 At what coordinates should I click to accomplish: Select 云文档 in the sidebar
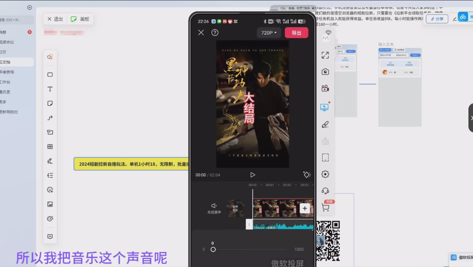pos(16,62)
